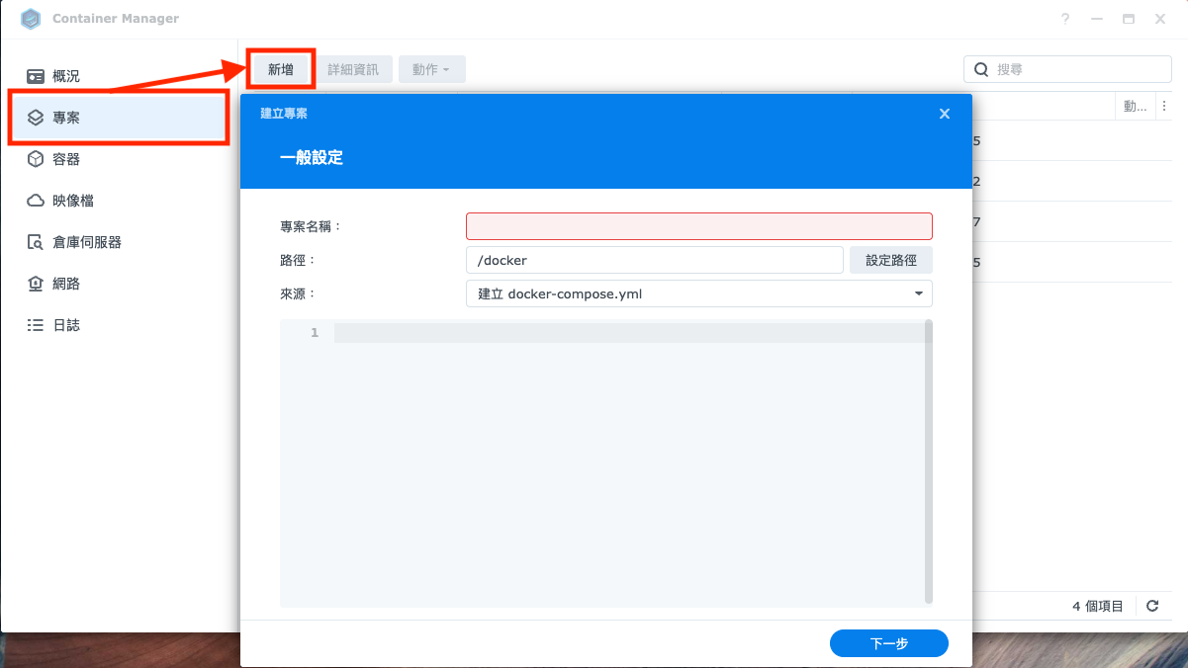Switch to the 專案 (Project) tab

tap(65, 117)
